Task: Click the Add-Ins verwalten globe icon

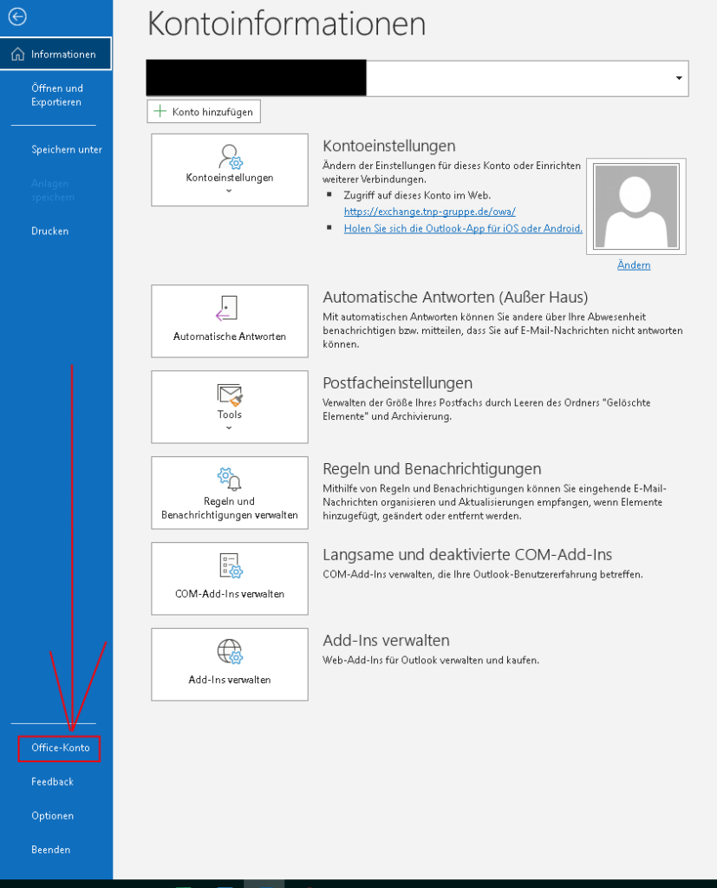Action: point(230,651)
